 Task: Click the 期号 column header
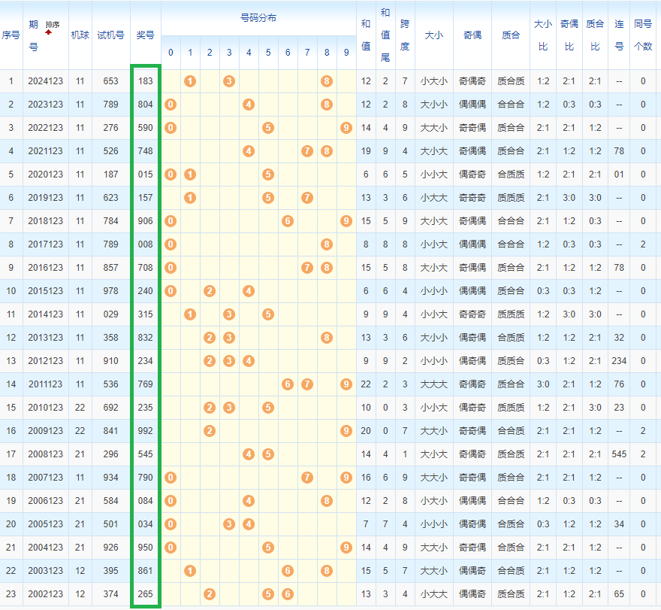(x=33, y=35)
